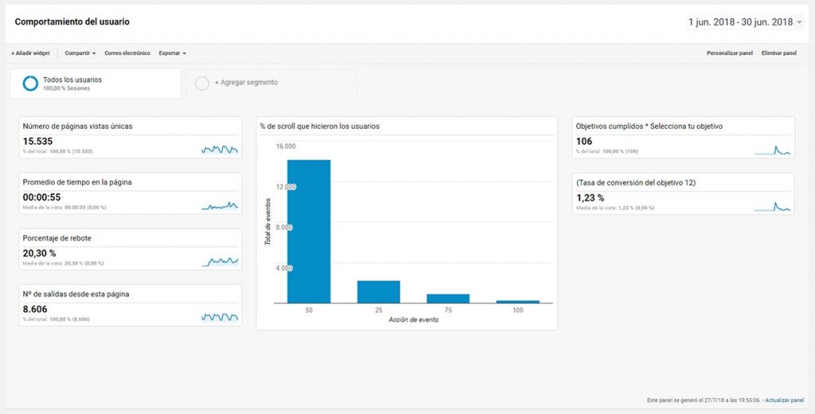
Task: Click the Añadir widget button
Action: (30, 53)
